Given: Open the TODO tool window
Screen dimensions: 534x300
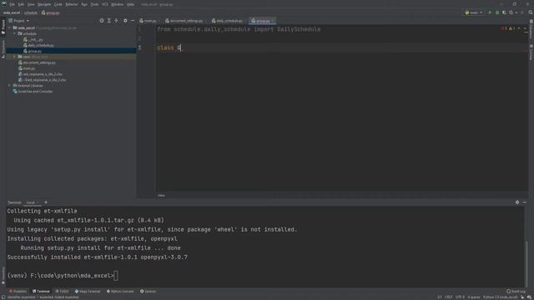Looking at the screenshot, I should coord(62,292).
